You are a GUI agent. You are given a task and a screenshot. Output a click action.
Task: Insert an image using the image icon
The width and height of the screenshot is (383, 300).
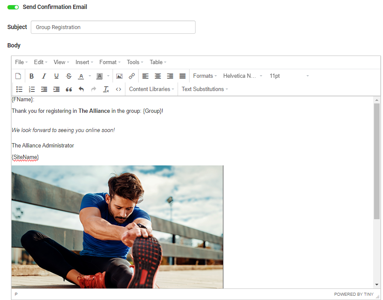click(x=119, y=76)
